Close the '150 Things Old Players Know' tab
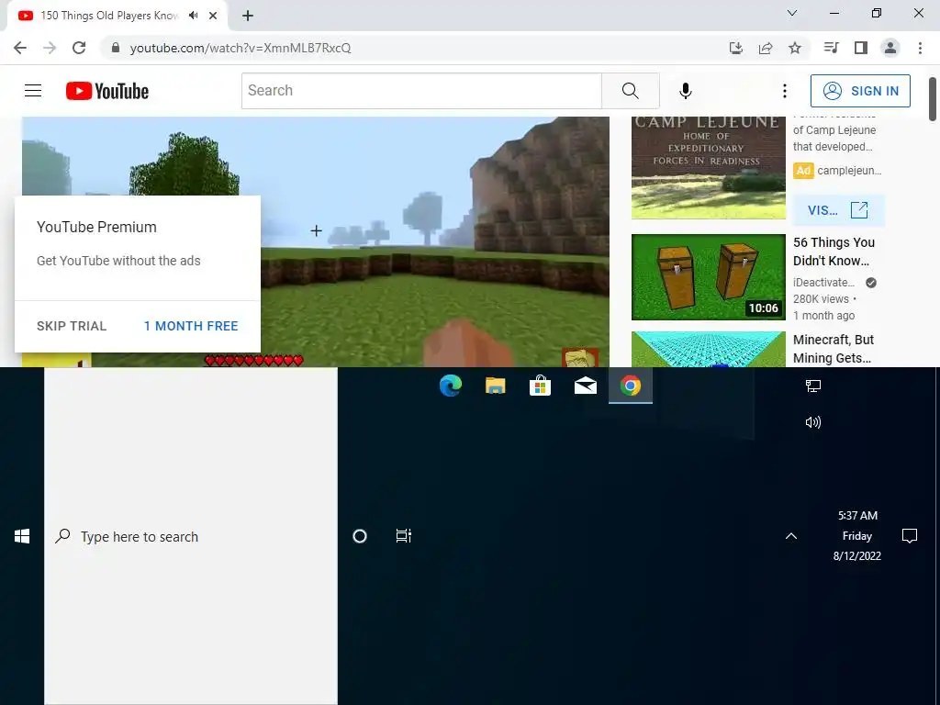Image resolution: width=940 pixels, height=705 pixels. point(213,16)
